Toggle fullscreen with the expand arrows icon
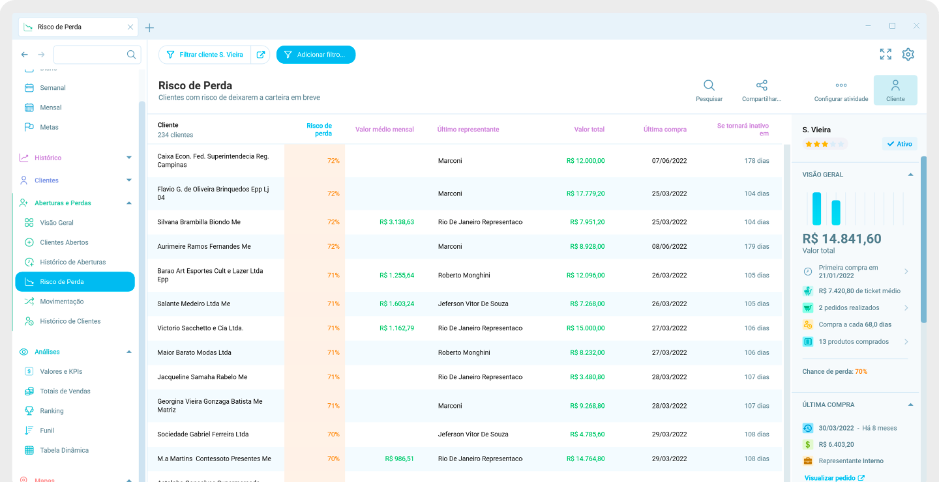The width and height of the screenshot is (939, 482). (x=886, y=55)
